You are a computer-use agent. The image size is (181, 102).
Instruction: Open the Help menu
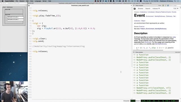[50, 1]
